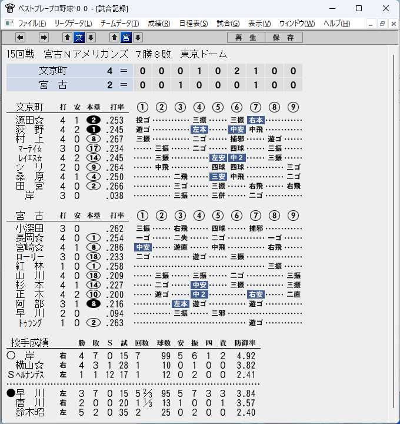Click the down arrow beside the 宮 team button
This screenshot has height=424, width=400.
click(138, 37)
